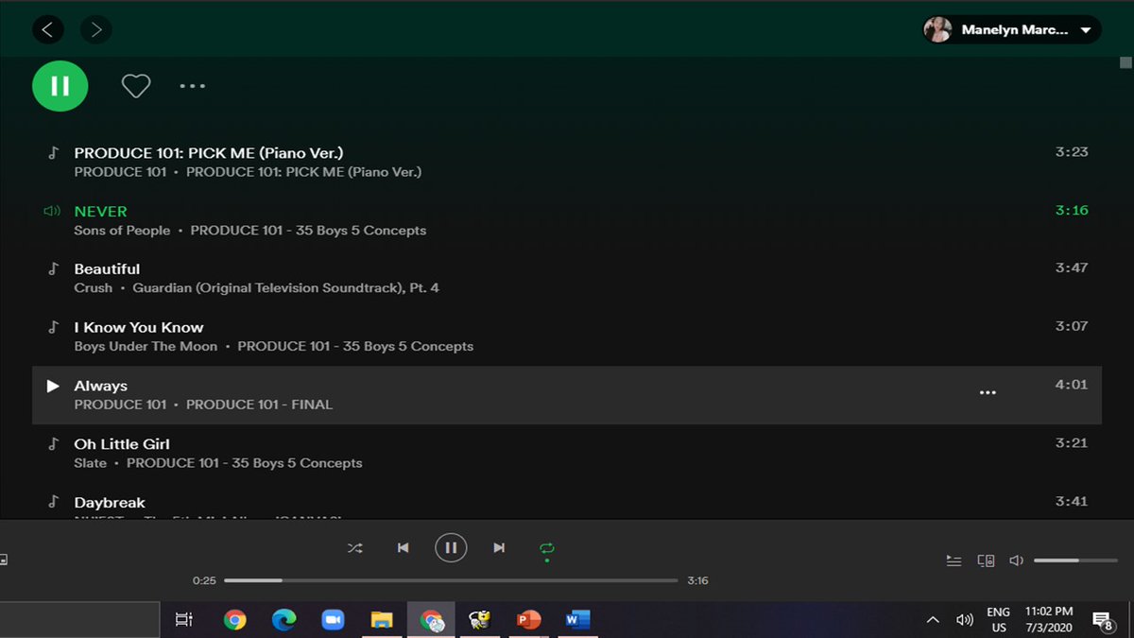
Task: Open Word from the taskbar
Action: 577,620
